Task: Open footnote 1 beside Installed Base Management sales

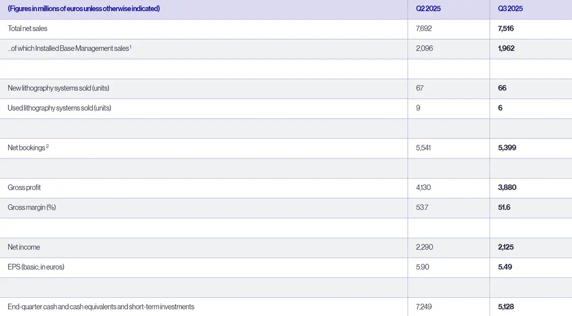Action: [x=130, y=47]
